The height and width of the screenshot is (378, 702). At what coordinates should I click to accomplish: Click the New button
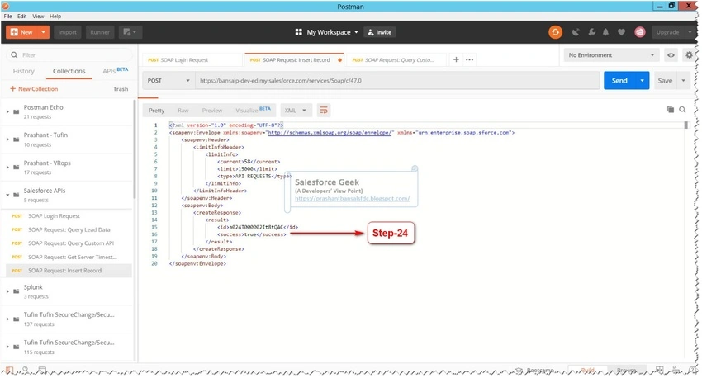pyautogui.click(x=22, y=32)
